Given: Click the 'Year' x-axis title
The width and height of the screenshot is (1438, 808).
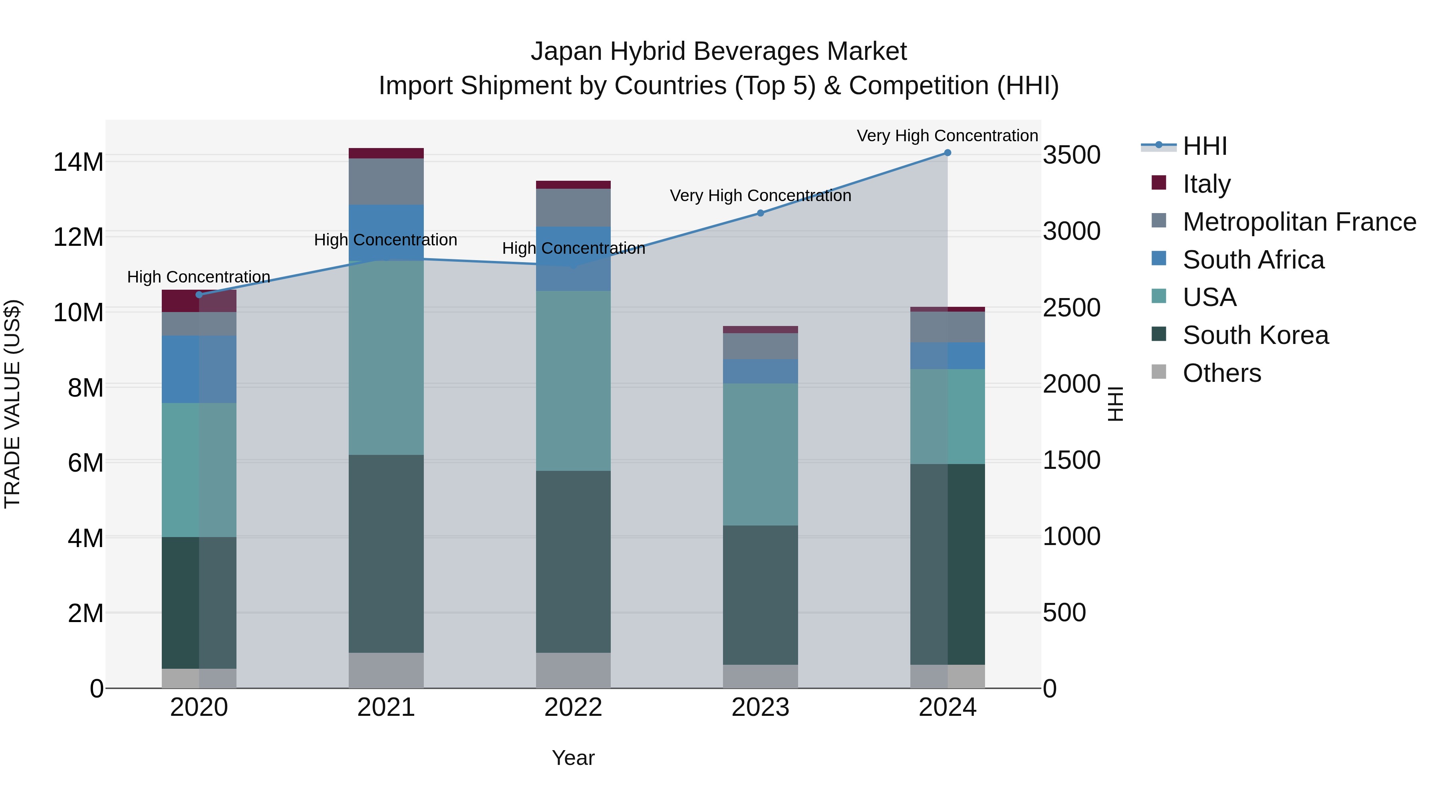Looking at the screenshot, I should [573, 759].
